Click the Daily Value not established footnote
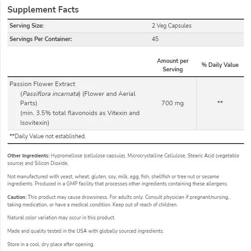Image resolution: width=251 pixels, height=251 pixels. 48,136
